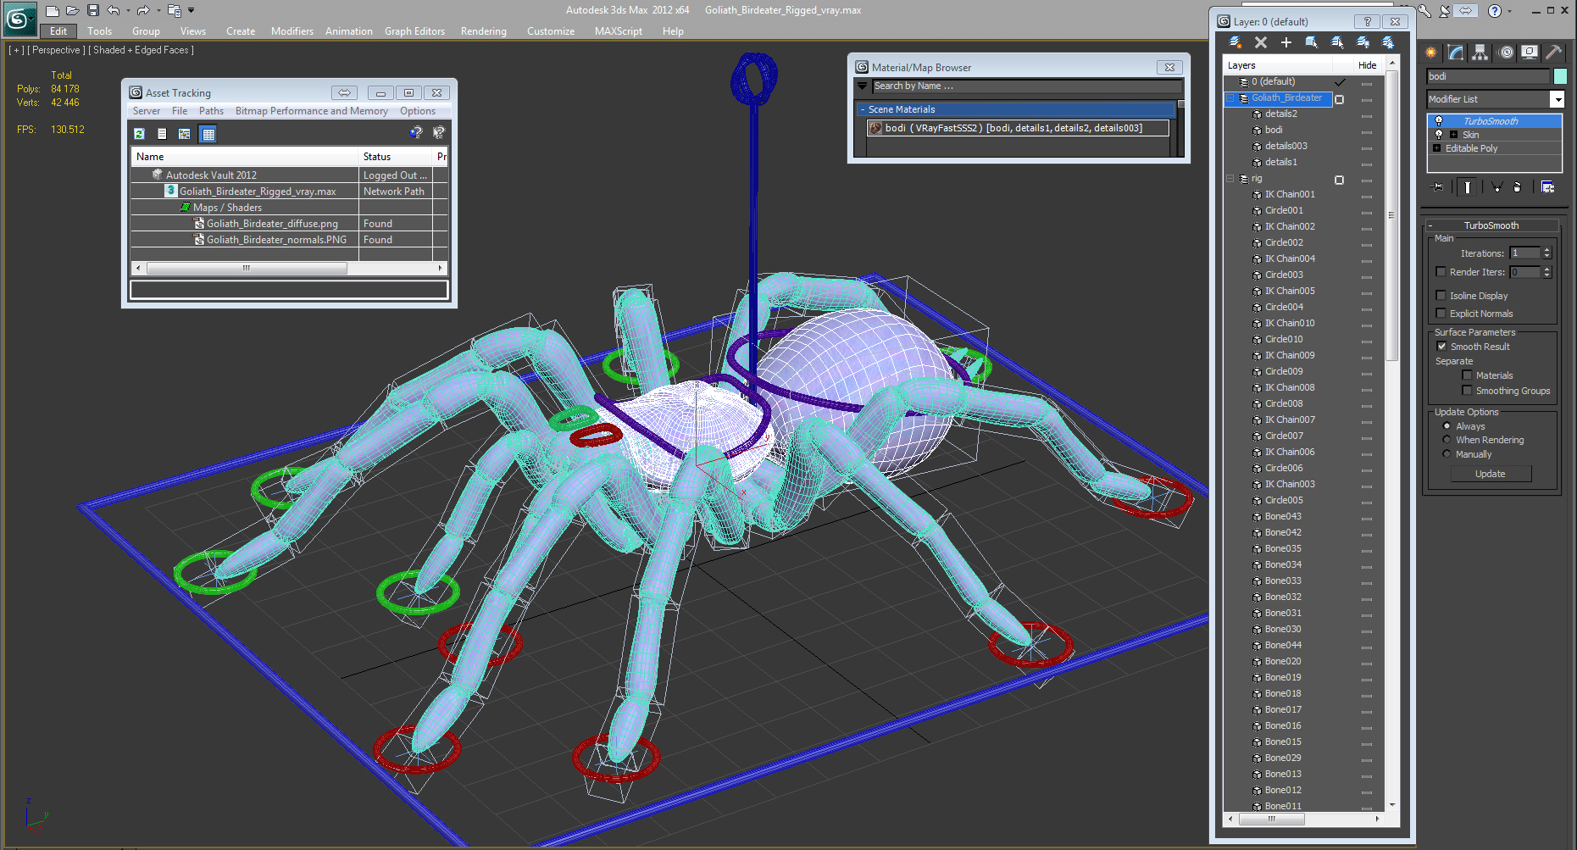The width and height of the screenshot is (1577, 850).
Task: Select the Manually update option
Action: coord(1447,454)
